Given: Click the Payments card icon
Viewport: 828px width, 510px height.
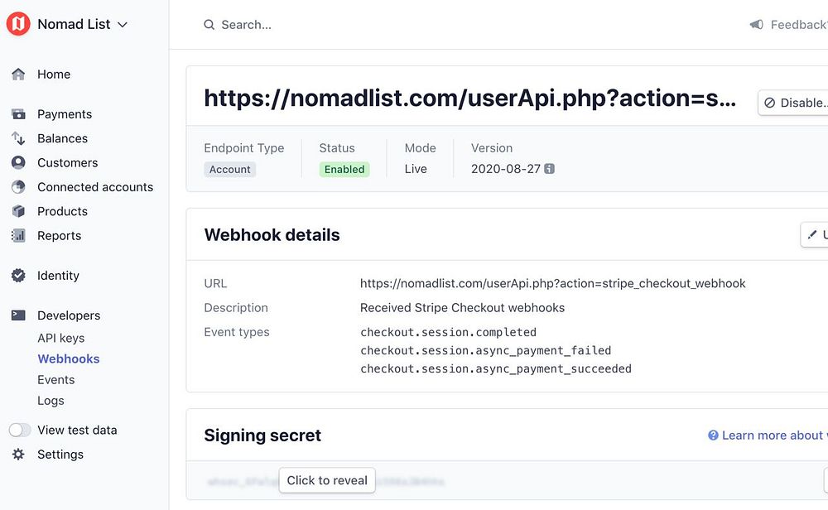Looking at the screenshot, I should (x=18, y=114).
